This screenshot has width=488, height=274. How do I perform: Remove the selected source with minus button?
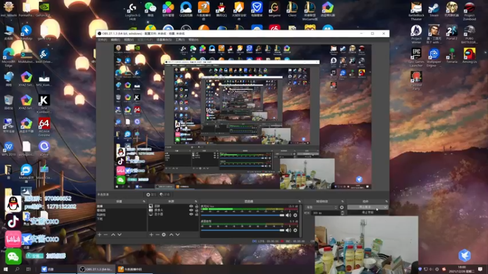157,234
